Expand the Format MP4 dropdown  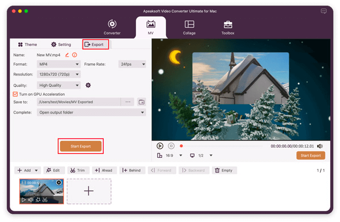58,64
